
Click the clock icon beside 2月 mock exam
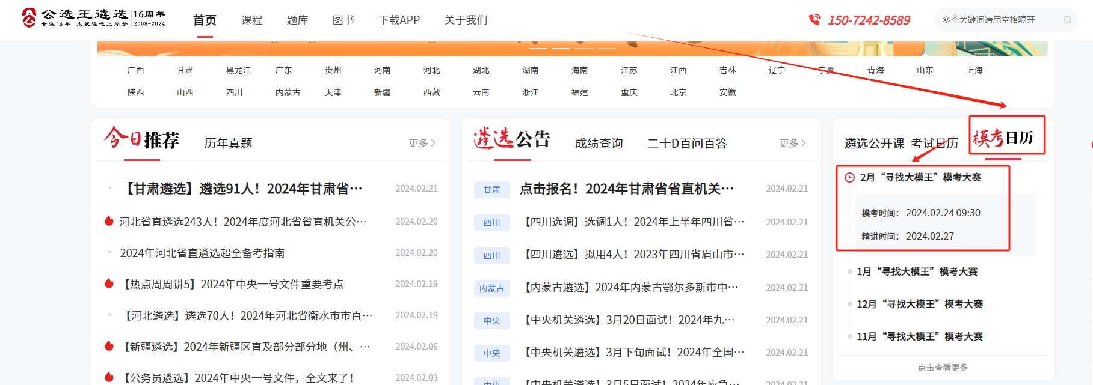[849, 177]
